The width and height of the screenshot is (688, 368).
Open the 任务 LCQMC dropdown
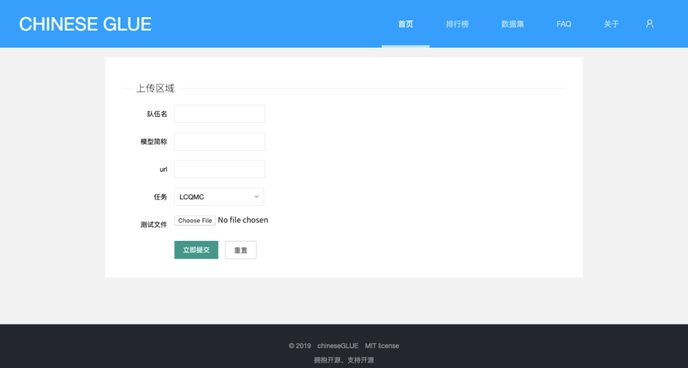pyautogui.click(x=219, y=197)
